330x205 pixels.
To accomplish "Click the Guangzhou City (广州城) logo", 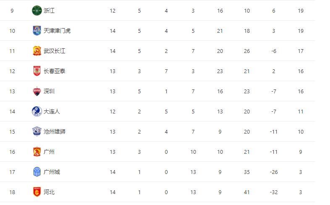I will point(37,172).
